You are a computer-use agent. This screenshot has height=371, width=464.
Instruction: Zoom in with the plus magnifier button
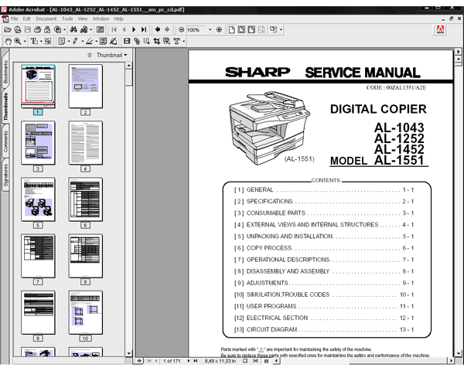(219, 29)
